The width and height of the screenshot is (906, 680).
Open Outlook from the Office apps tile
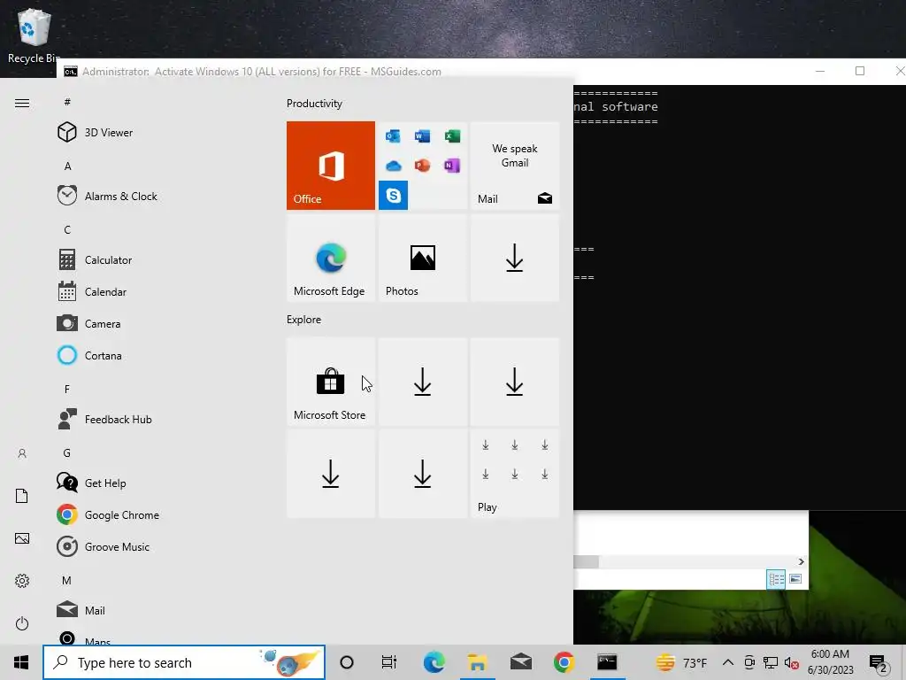point(393,135)
